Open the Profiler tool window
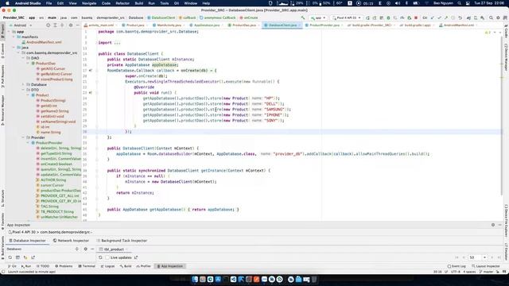Screen dimensions: 509x286 coord(143,266)
